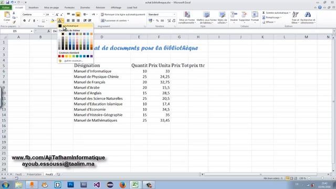336x189 pixels.
Task: Click the decrease decimal icon
Action: pyautogui.click(x=174, y=20)
